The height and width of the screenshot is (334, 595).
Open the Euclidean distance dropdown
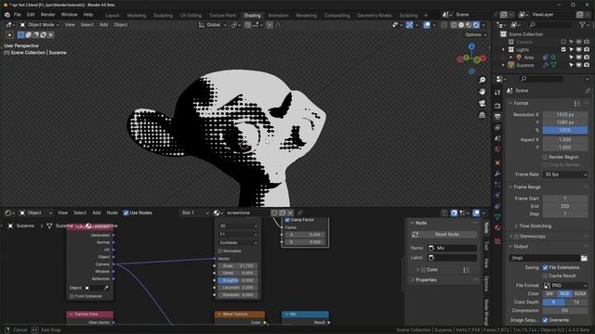tap(238, 242)
